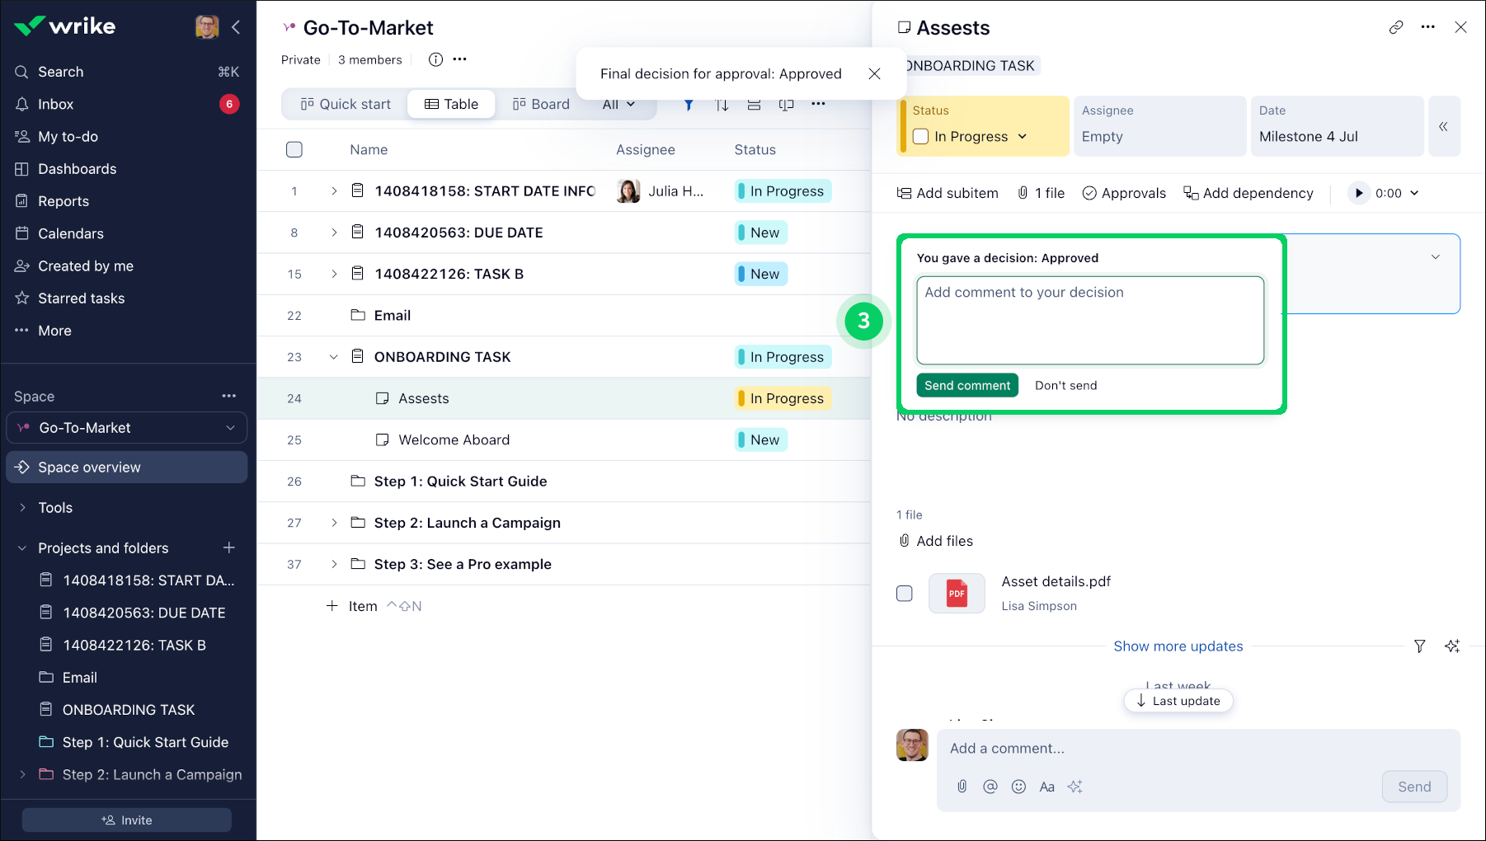Collapse the ONBOARDING TASK row
Viewport: 1486px width, 841px height.
click(334, 357)
